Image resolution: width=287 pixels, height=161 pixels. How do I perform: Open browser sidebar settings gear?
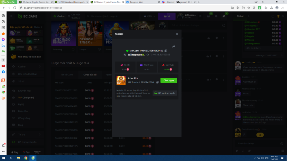pyautogui.click(x=3, y=16)
